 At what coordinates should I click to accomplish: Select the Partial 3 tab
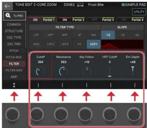click(x=108, y=20)
